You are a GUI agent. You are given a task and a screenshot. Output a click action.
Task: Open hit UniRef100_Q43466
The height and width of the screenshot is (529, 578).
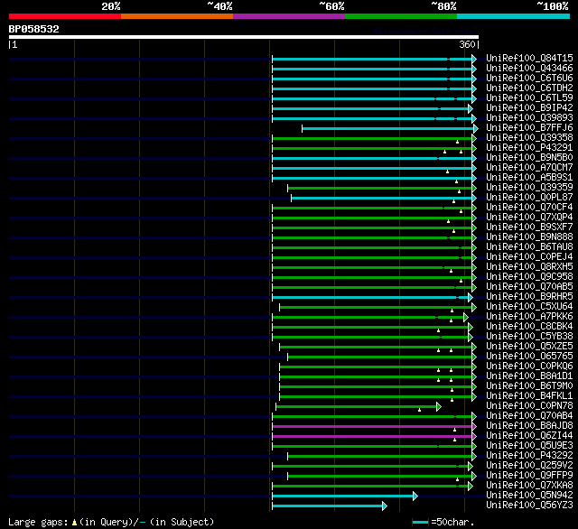[x=529, y=68]
